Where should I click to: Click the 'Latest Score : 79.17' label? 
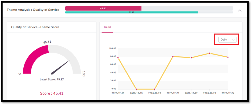[52, 79]
